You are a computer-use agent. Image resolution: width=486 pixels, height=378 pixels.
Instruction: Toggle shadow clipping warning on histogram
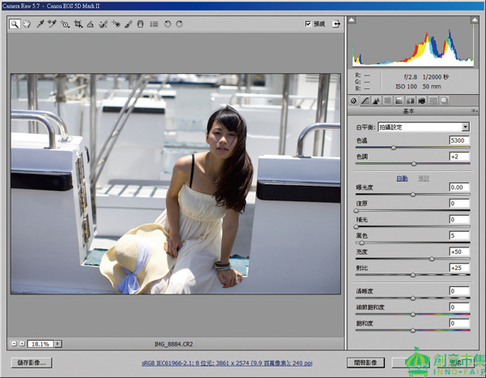coord(352,19)
